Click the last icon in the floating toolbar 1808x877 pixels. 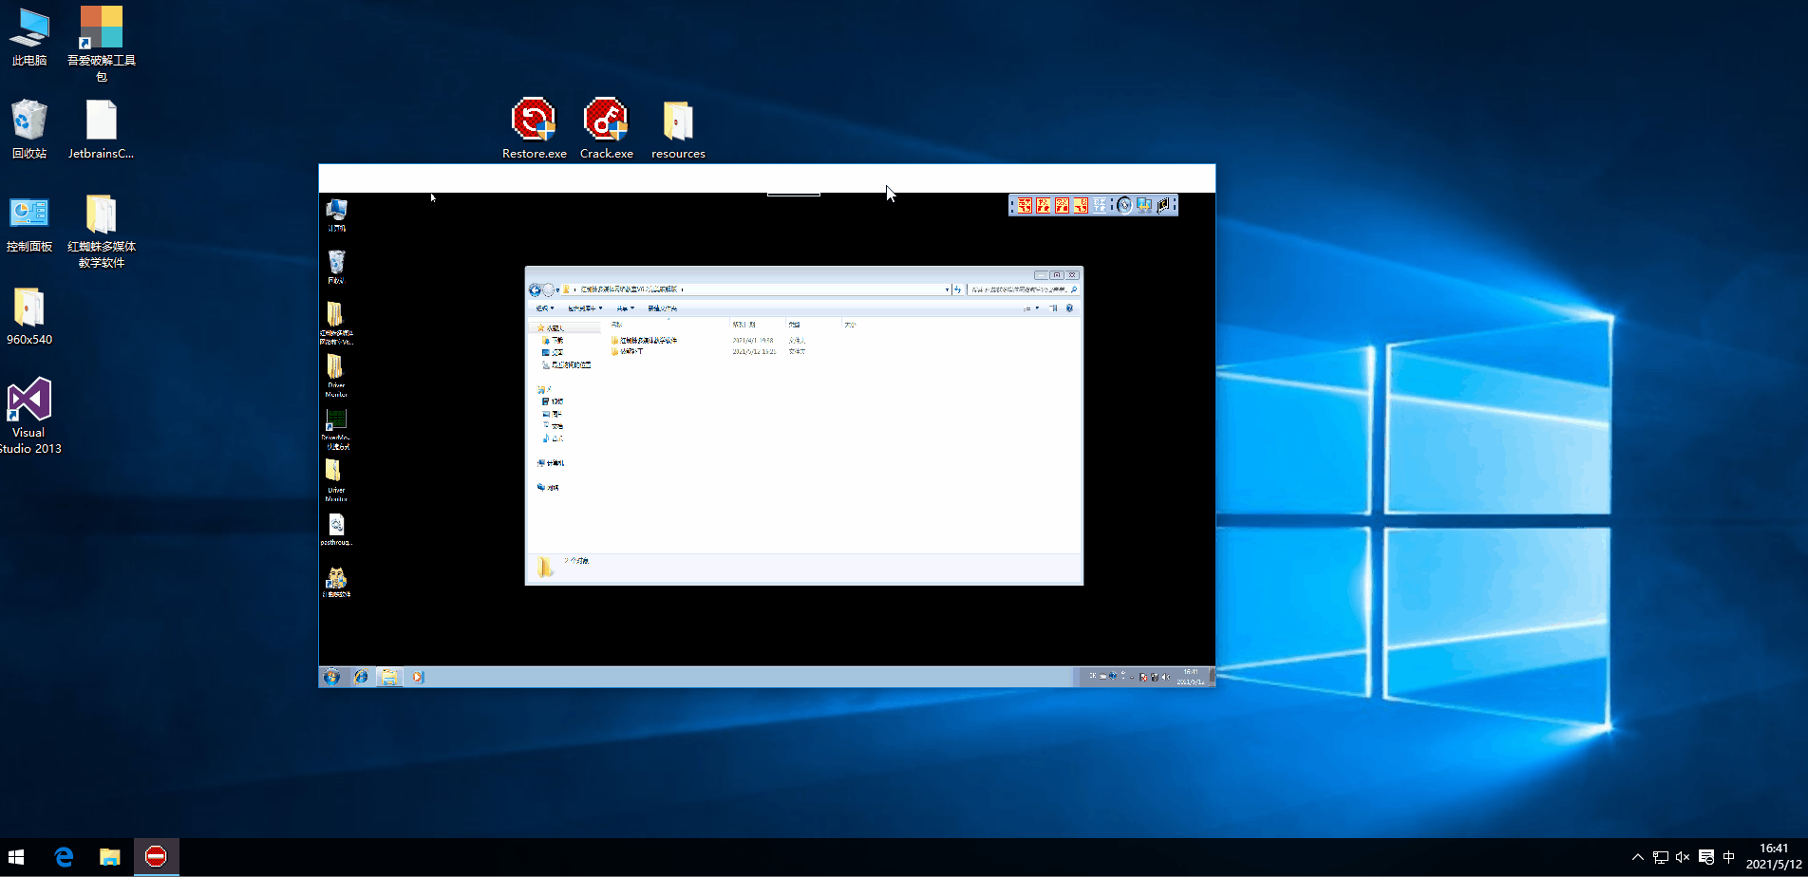[x=1164, y=205]
